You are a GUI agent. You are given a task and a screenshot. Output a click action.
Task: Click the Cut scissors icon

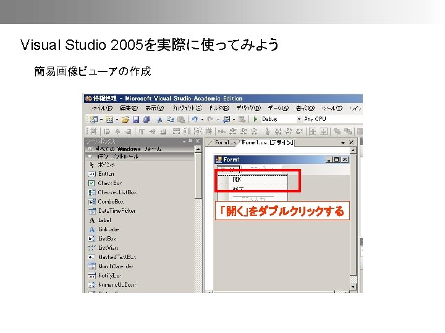(160, 119)
